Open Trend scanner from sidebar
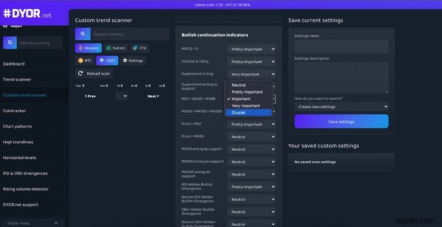 point(17,79)
